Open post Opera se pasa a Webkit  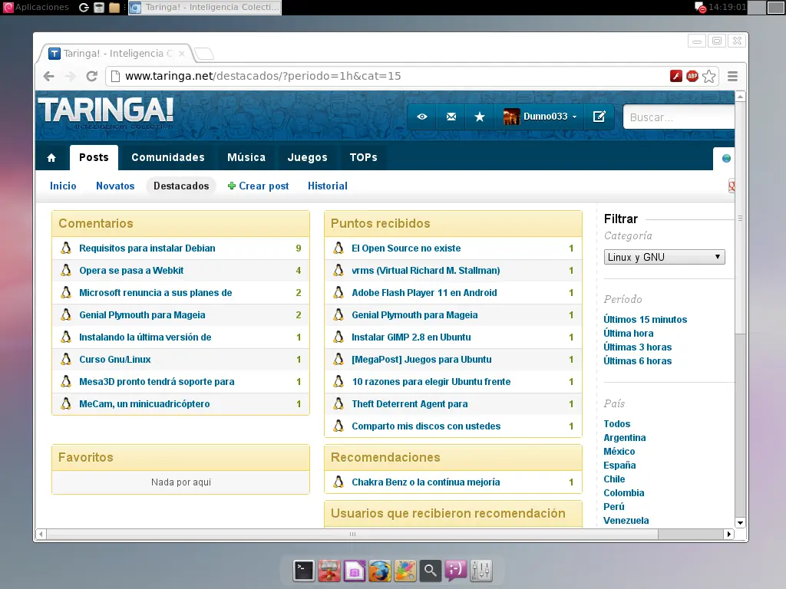click(131, 271)
